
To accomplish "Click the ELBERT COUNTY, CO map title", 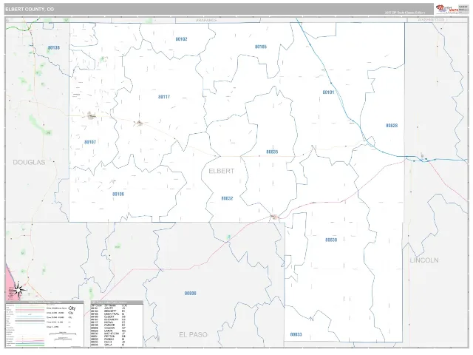I will coord(30,10).
